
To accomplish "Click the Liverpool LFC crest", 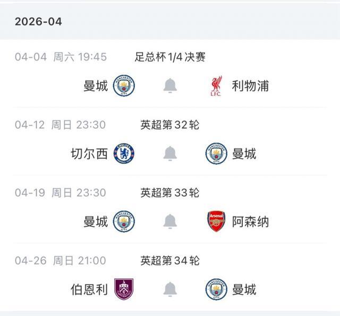I will (x=216, y=85).
